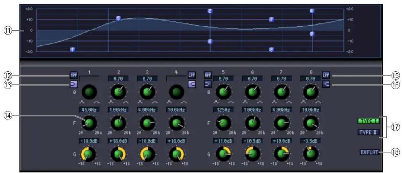This screenshot has height=173, width=402.
Task: Click band 3 frequency value 4.00kHz
Action: pos(147,110)
